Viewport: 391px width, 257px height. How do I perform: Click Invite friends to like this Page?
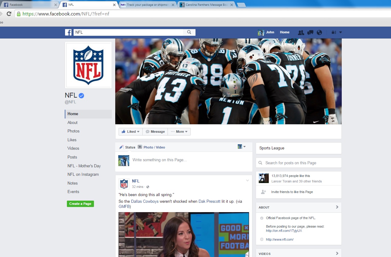(292, 192)
